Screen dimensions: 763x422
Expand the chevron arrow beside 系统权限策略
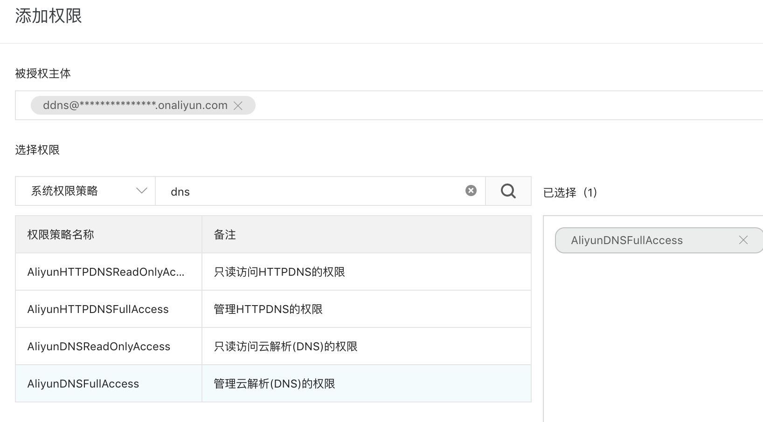tap(141, 191)
